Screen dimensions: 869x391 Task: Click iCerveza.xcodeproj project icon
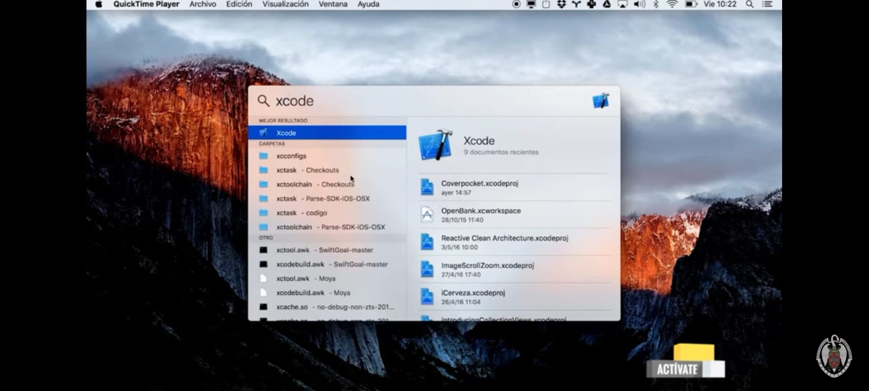[427, 297]
